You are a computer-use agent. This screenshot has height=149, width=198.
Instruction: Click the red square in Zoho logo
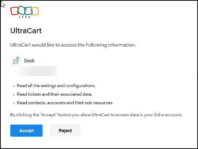coord(14,11)
